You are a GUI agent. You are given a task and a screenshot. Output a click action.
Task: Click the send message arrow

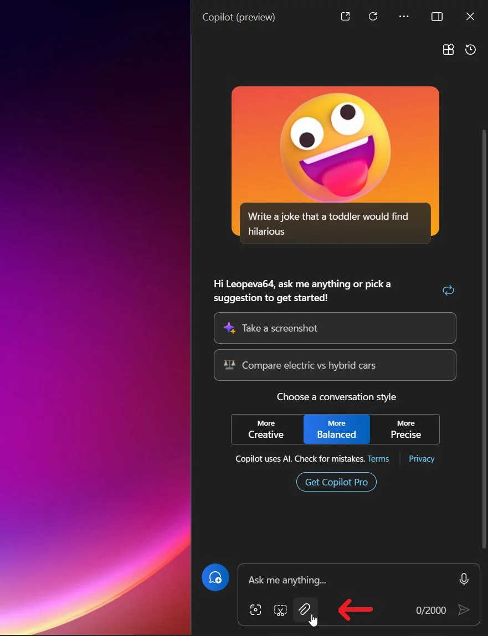pos(463,609)
